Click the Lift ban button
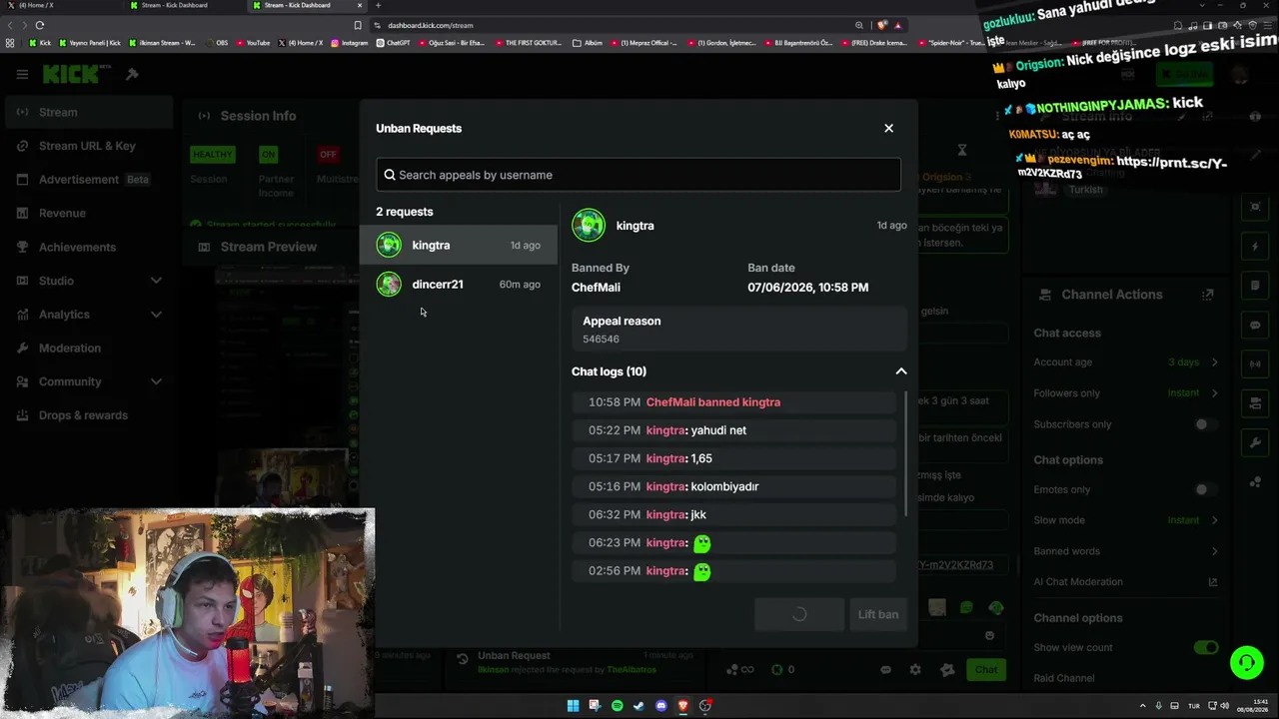Image resolution: width=1279 pixels, height=719 pixels. coord(878,614)
